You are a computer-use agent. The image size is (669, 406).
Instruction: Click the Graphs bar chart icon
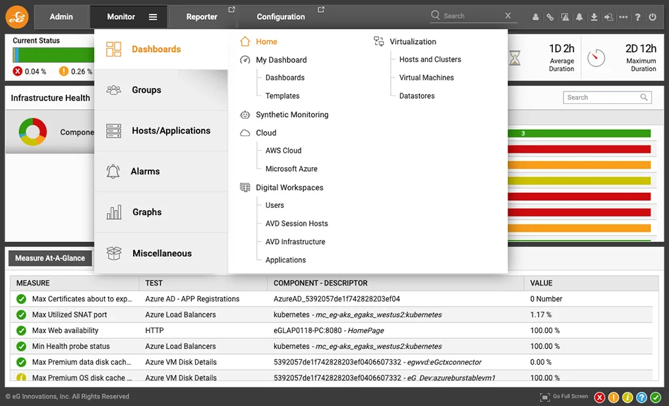[x=114, y=212]
